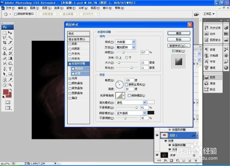Uncheck the 光泽 (Satin) style checkbox

(x=70, y=78)
